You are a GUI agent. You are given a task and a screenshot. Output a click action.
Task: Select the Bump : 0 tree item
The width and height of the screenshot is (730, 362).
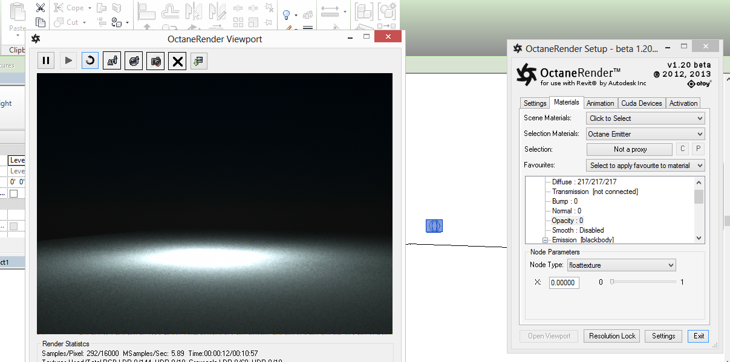click(x=565, y=201)
